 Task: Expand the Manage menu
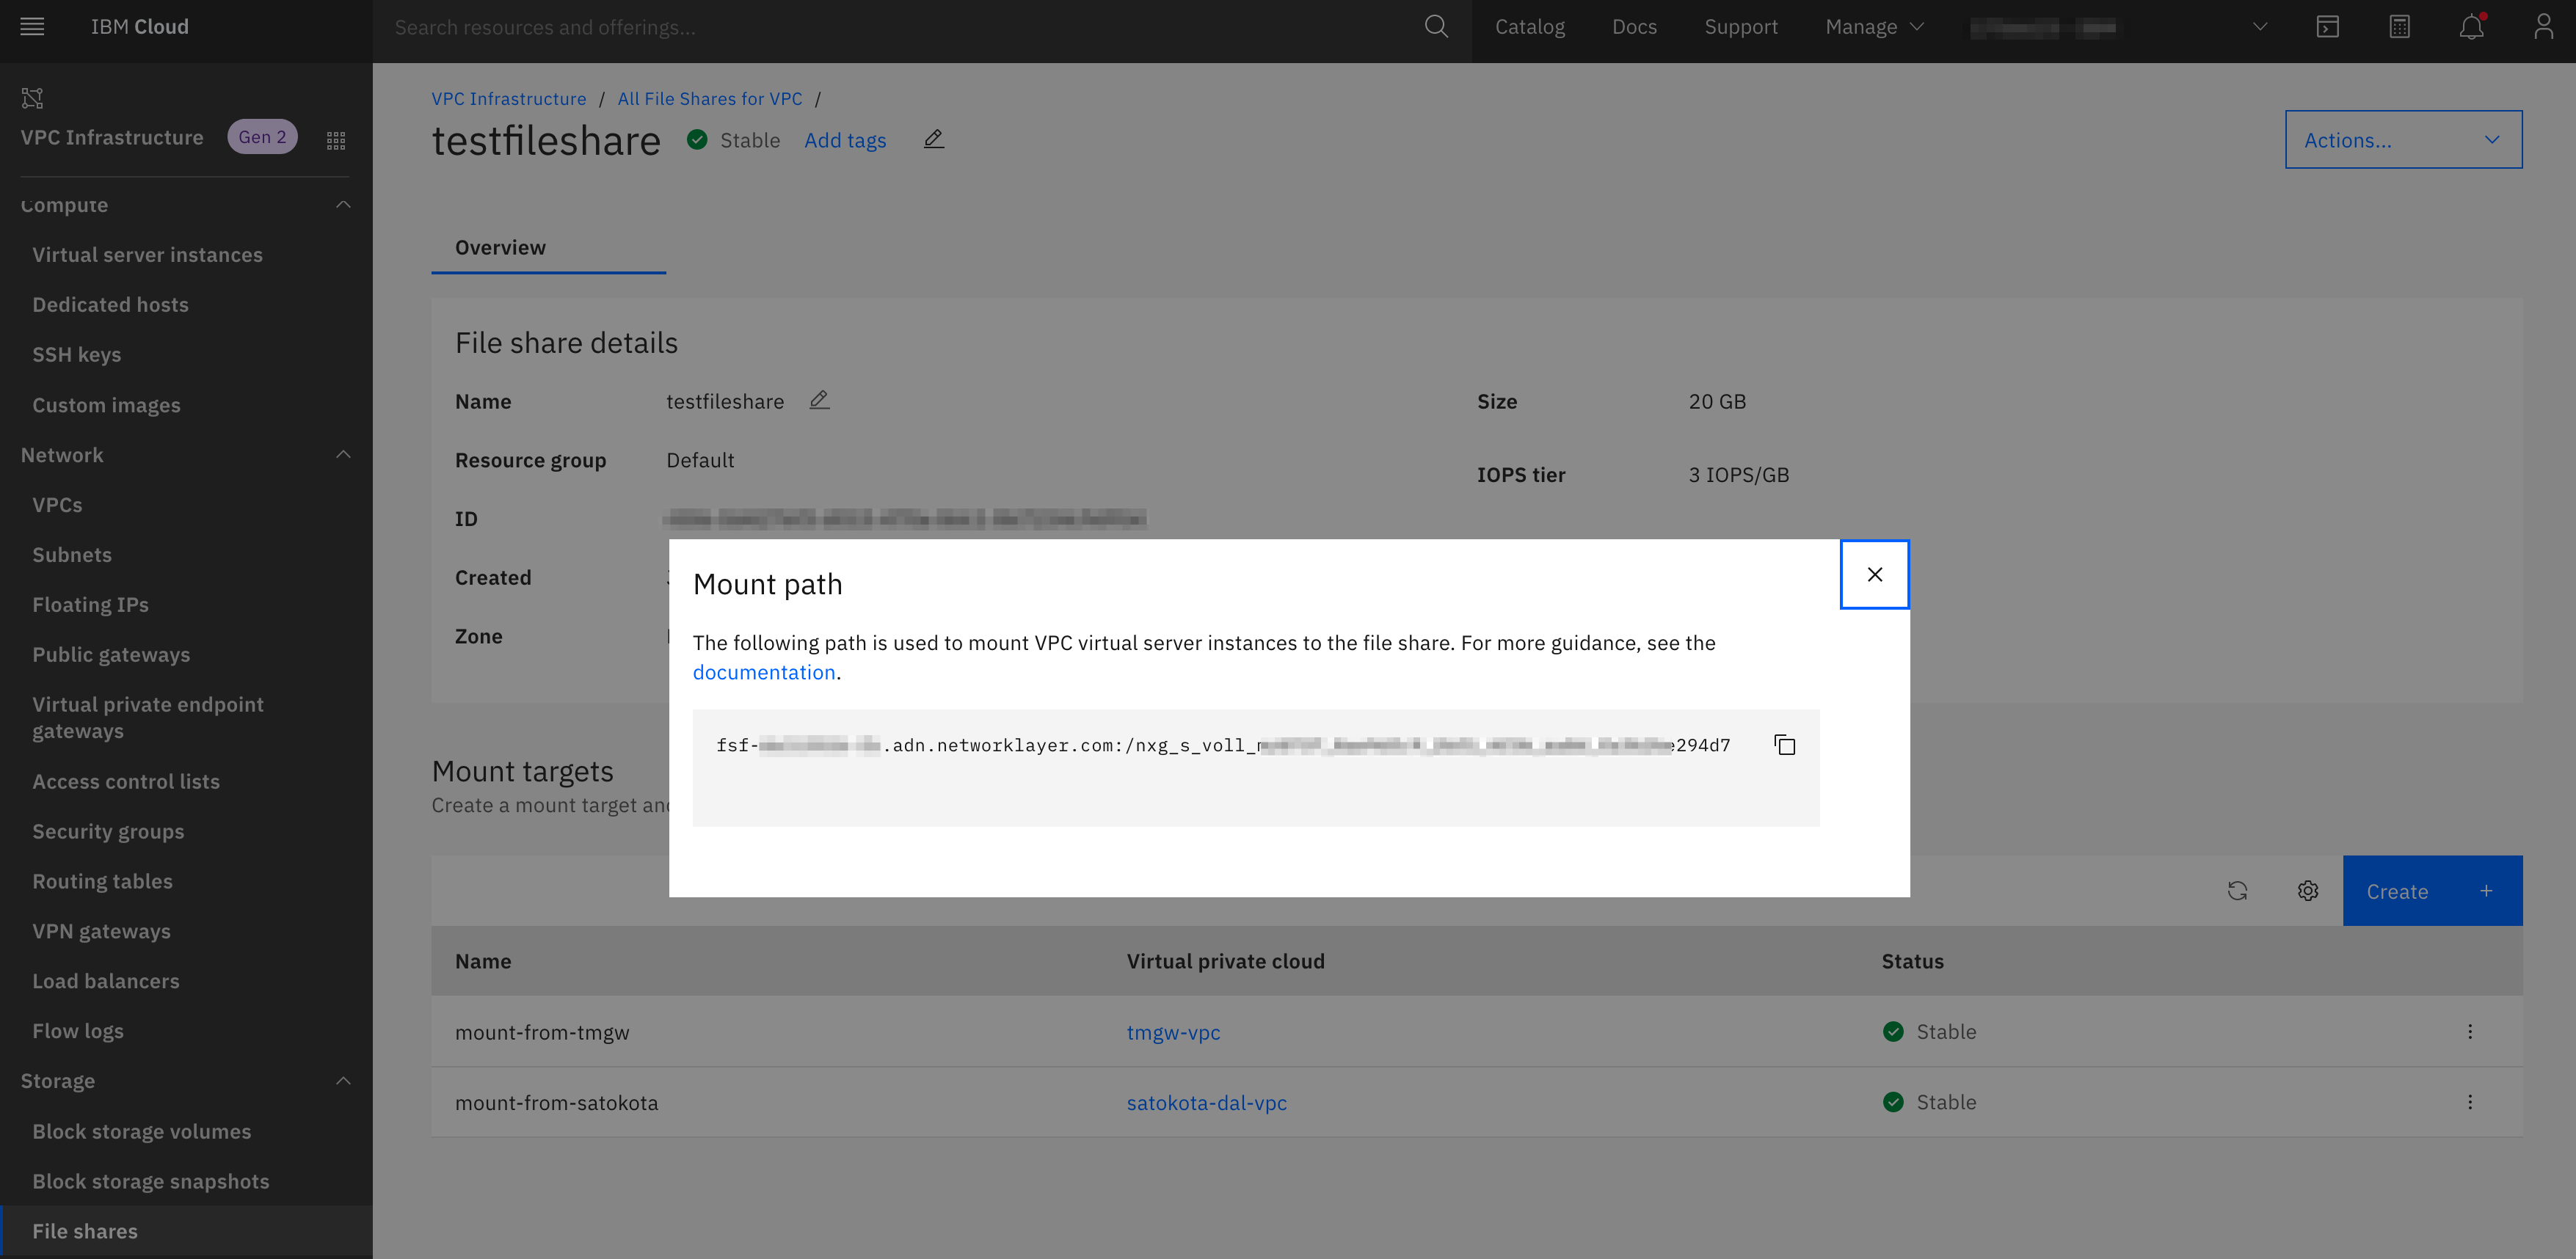(x=1873, y=27)
